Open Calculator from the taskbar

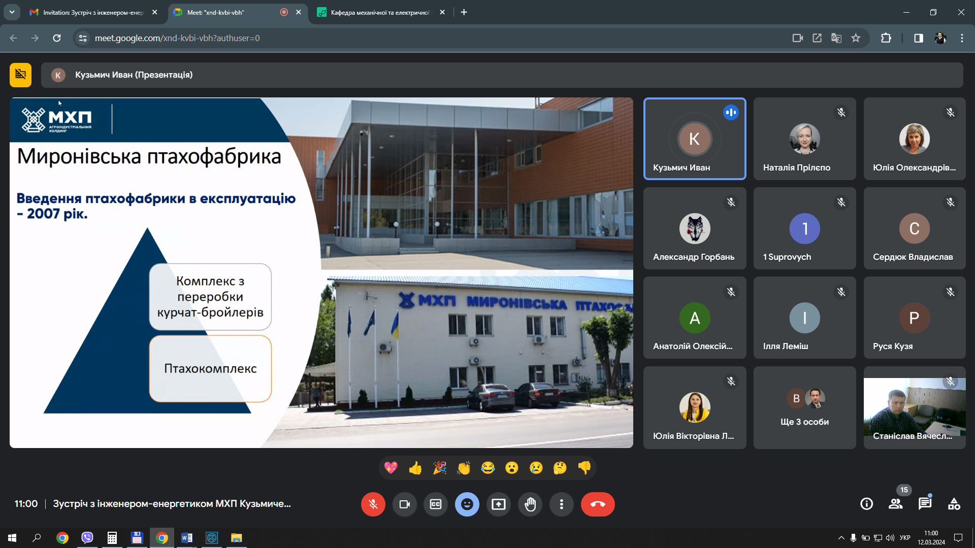(112, 538)
